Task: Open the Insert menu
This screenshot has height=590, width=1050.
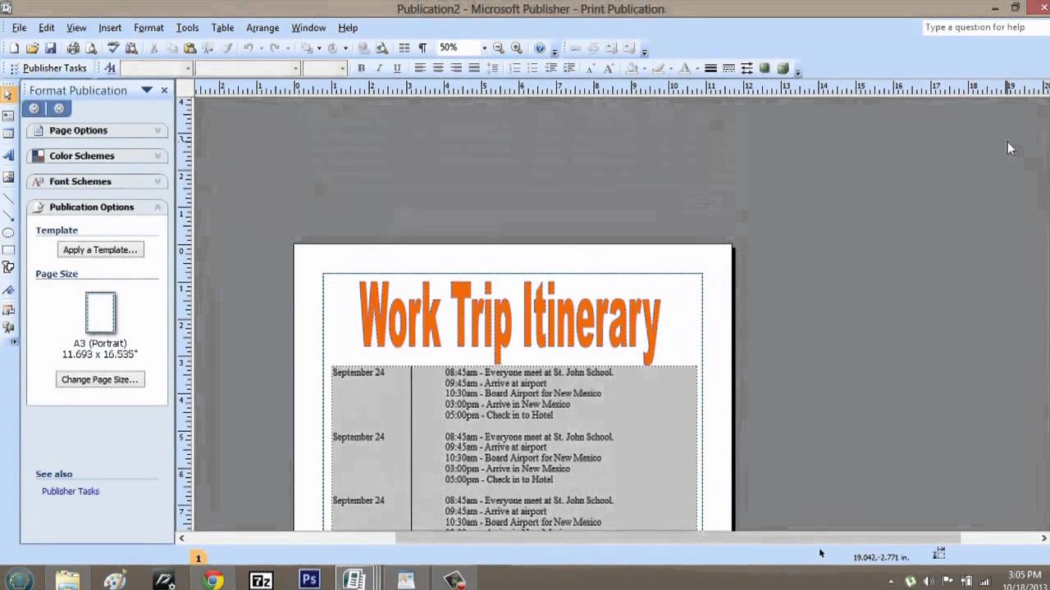Action: [110, 28]
